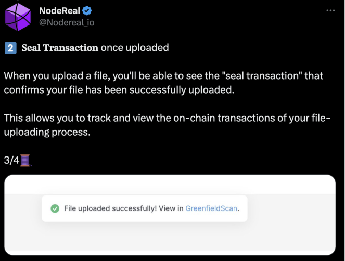The height and width of the screenshot is (261, 345).
Task: Click the blue verified badge
Action: 86,11
